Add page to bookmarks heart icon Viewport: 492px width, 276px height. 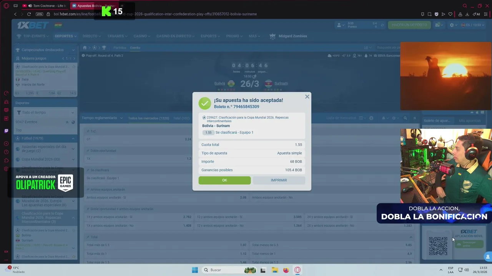pyautogui.click(x=450, y=14)
